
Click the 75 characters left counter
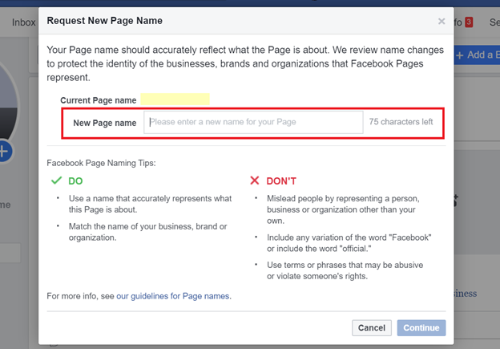click(401, 123)
